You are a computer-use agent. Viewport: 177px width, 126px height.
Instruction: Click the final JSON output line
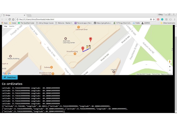click(33, 111)
